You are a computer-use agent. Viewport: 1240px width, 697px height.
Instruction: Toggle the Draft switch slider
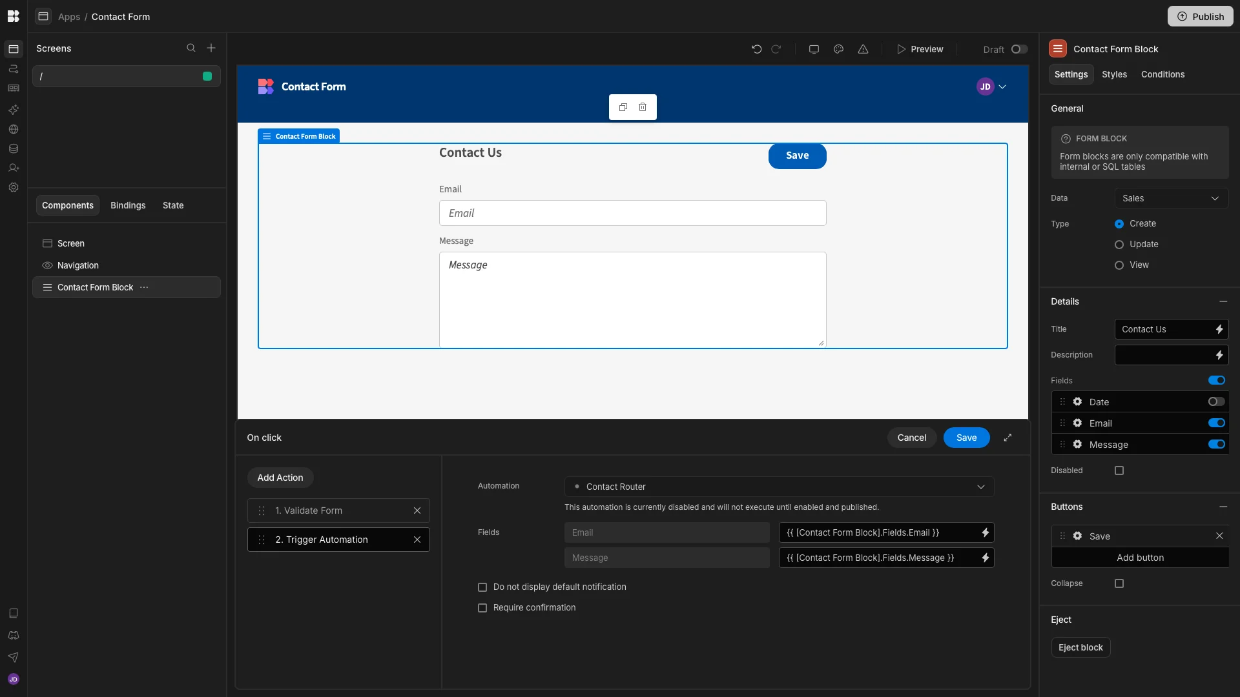pyautogui.click(x=1019, y=49)
